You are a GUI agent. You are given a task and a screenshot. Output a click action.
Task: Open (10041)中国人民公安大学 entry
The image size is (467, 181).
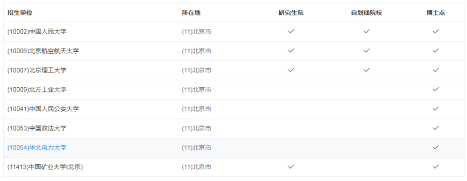click(x=43, y=109)
